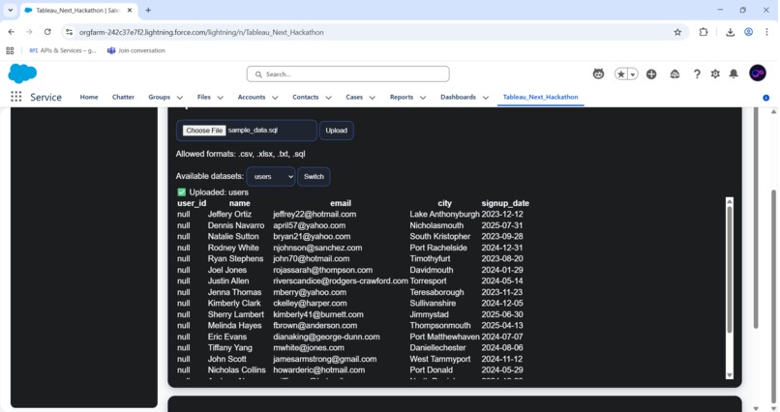Open Trailhead guidance icon next to plus
Screen dimensions: 780x412
coord(675,74)
